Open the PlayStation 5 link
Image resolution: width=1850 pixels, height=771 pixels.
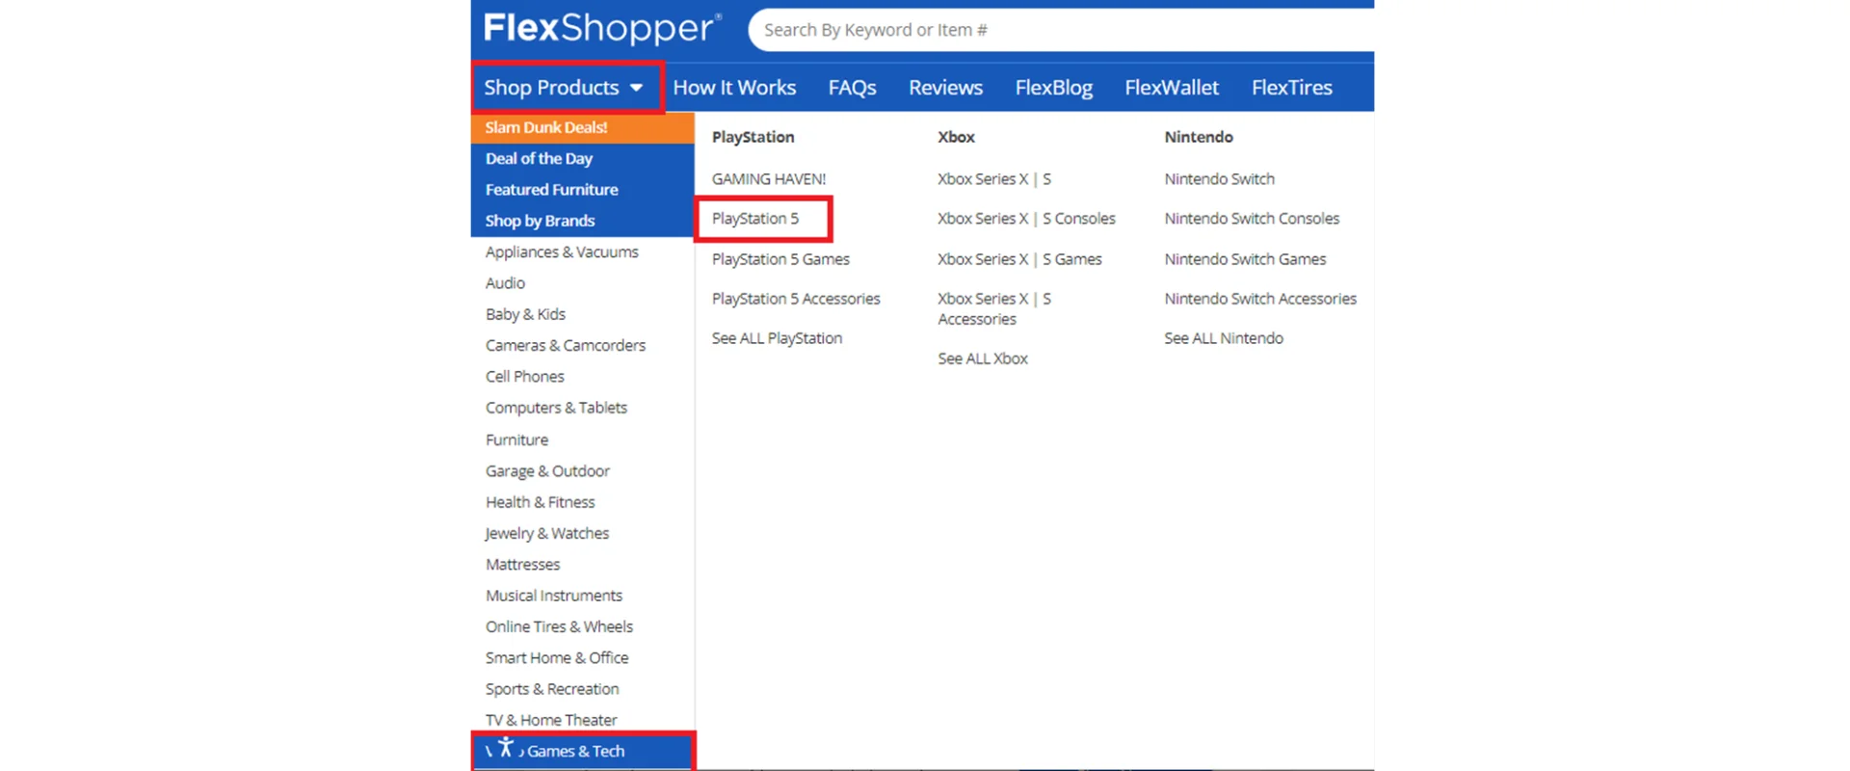tap(755, 219)
